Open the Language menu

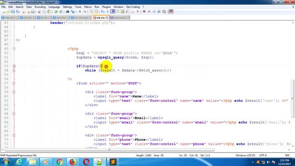pos(54,7)
